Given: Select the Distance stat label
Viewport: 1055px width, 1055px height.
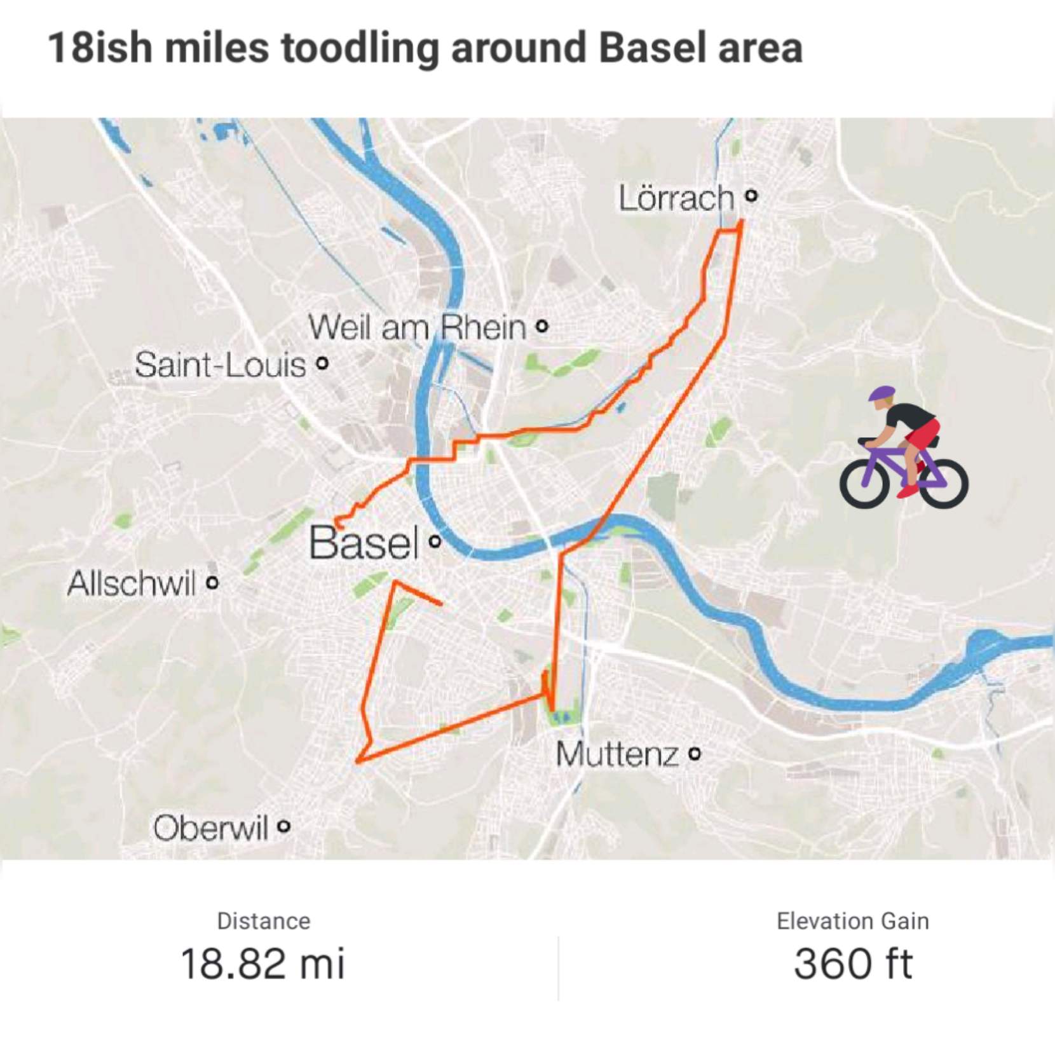Looking at the screenshot, I should [263, 921].
